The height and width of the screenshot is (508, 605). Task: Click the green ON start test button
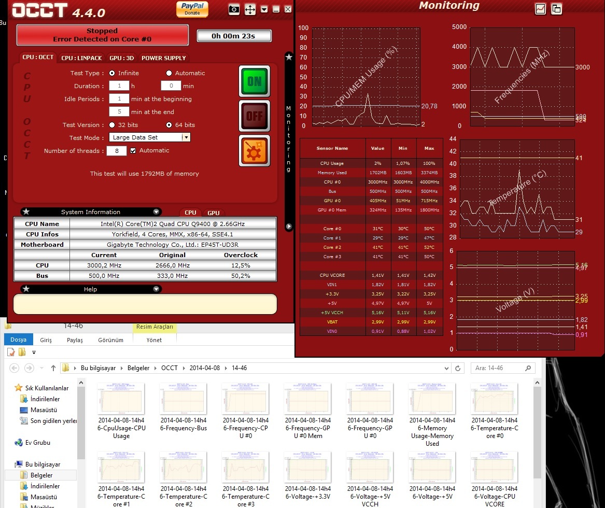(254, 81)
